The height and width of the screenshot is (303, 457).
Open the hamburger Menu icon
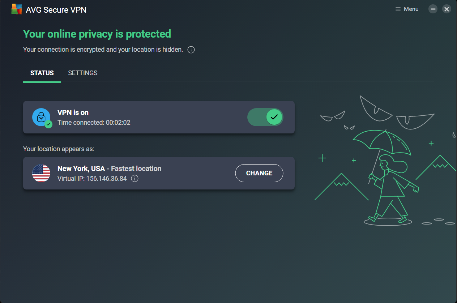[398, 9]
